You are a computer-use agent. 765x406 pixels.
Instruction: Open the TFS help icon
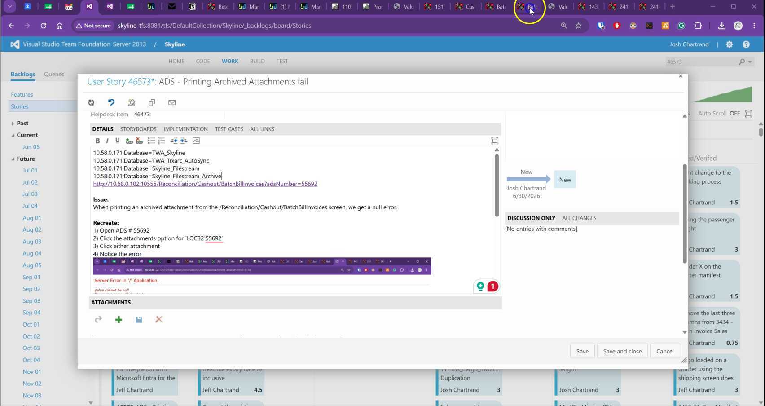[746, 44]
